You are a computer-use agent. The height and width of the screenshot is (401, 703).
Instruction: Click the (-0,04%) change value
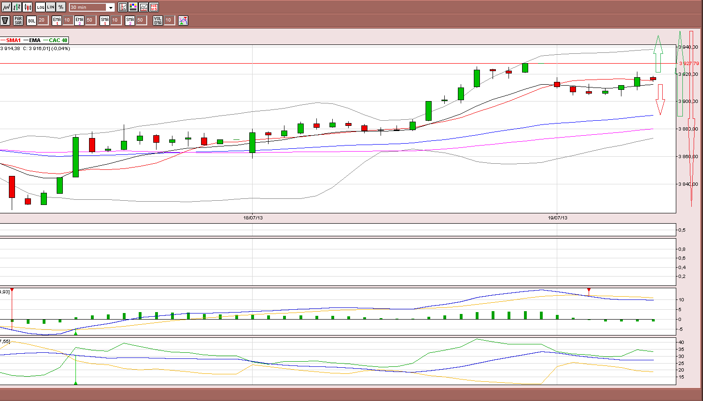(x=60, y=48)
